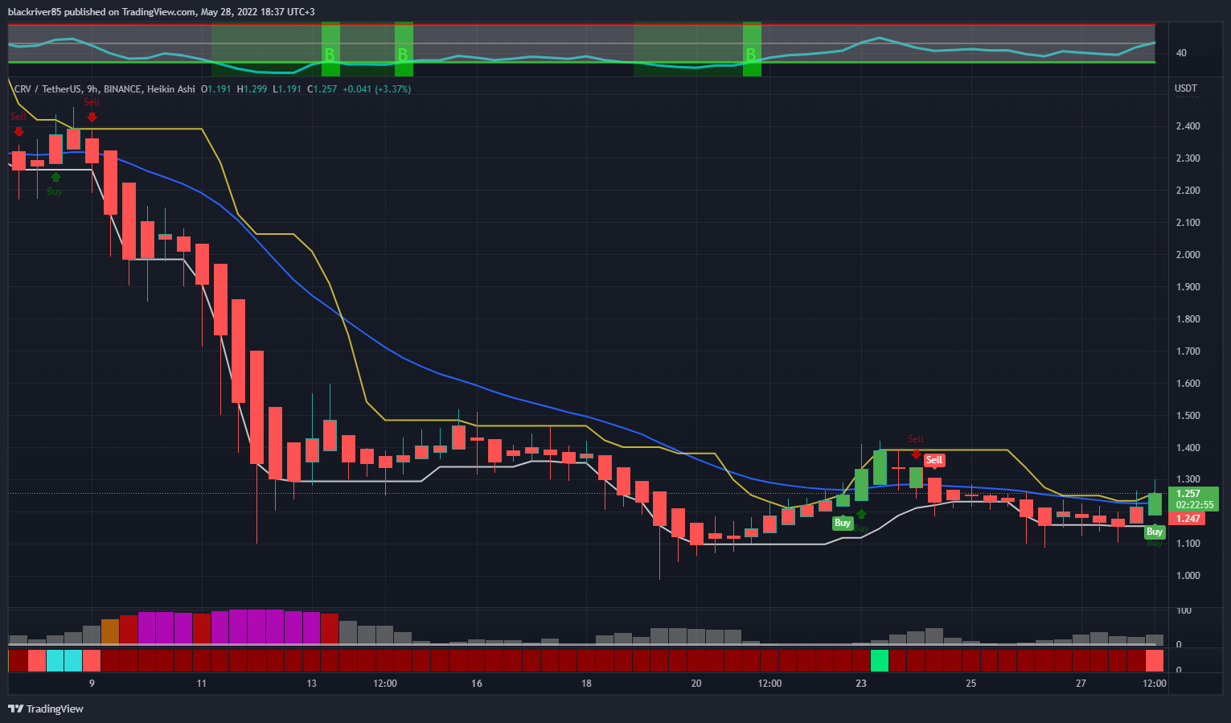
Task: Click the green up arrow under the May 23 candle
Action: click(861, 514)
